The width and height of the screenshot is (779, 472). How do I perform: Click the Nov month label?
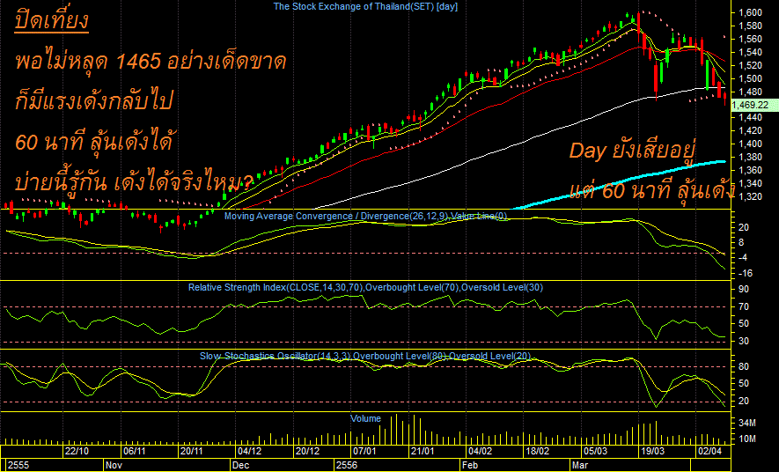114,465
